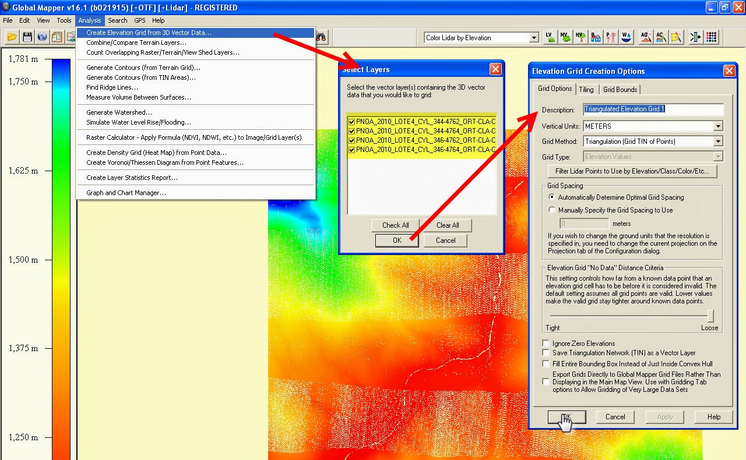
Task: Switch to the Tiling tab
Action: [586, 90]
